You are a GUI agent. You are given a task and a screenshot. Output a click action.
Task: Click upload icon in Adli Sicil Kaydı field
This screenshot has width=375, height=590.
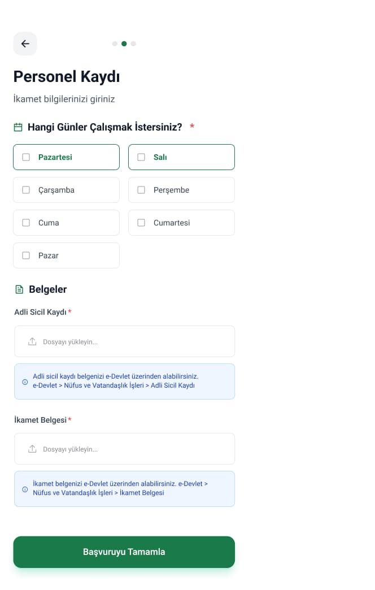click(32, 342)
